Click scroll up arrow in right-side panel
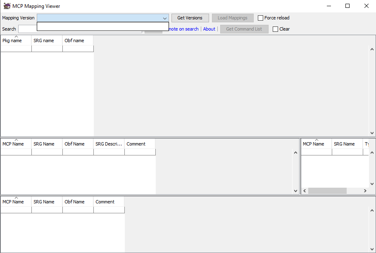 point(372,153)
